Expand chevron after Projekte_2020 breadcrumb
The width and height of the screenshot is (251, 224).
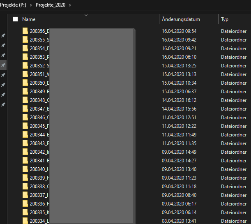[x=70, y=5]
